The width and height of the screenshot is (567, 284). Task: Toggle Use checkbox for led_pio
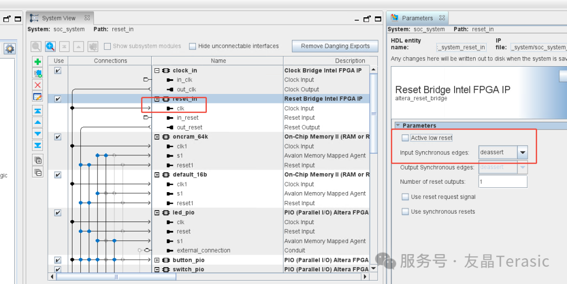[58, 213]
